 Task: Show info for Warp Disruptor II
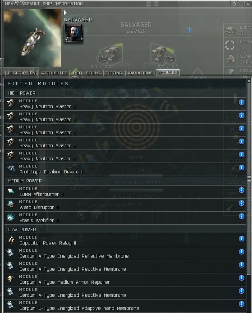(x=242, y=203)
